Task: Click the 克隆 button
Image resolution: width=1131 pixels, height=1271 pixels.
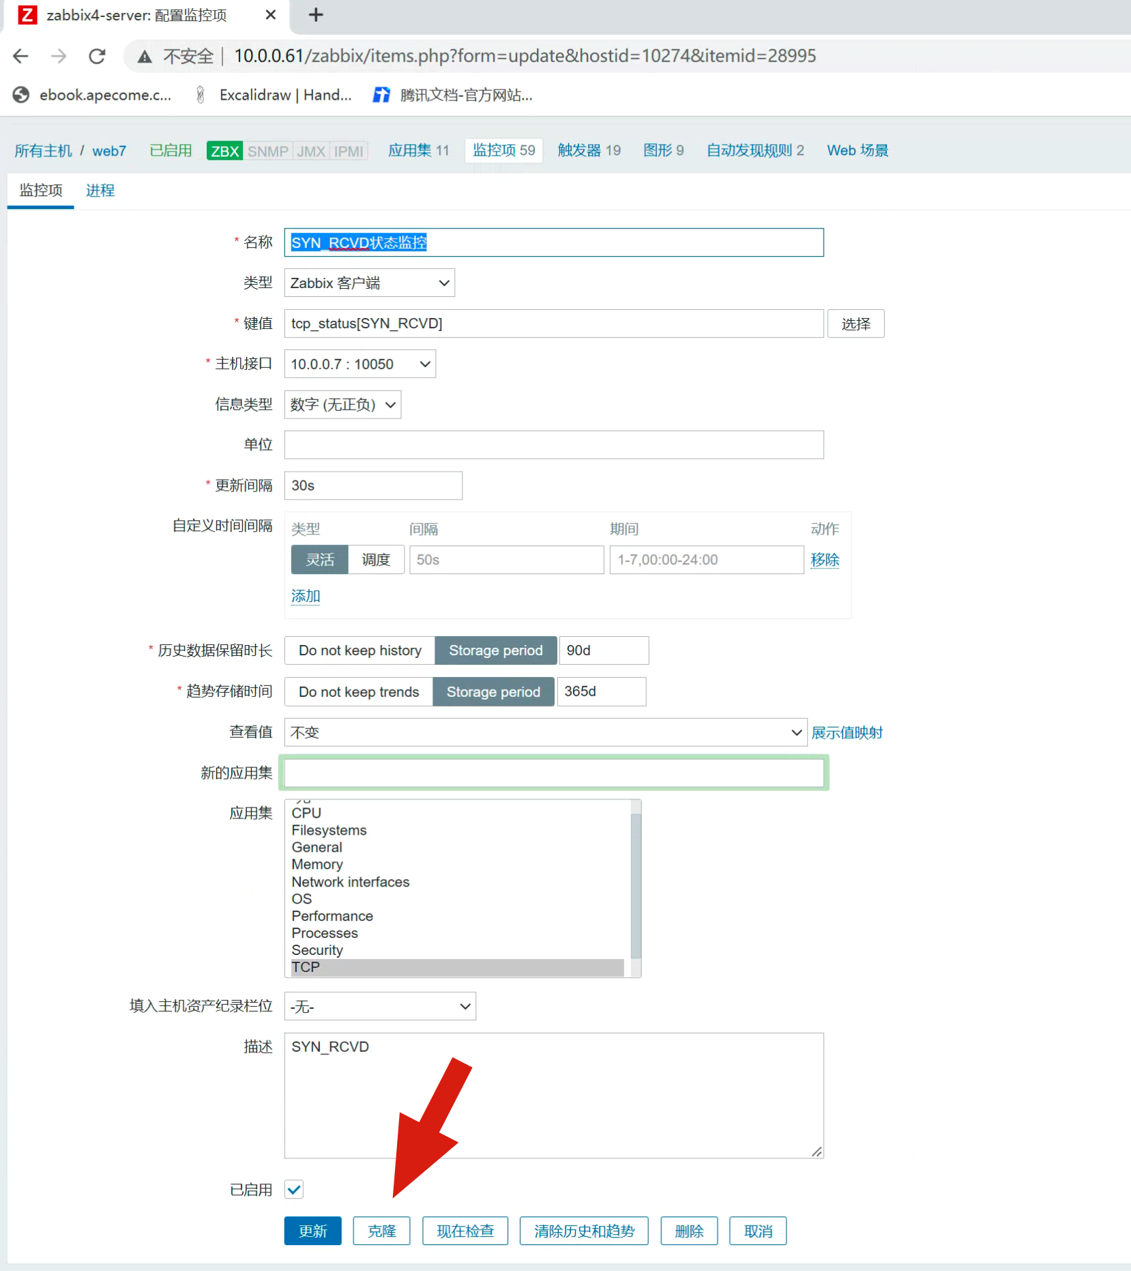Action: point(381,1231)
